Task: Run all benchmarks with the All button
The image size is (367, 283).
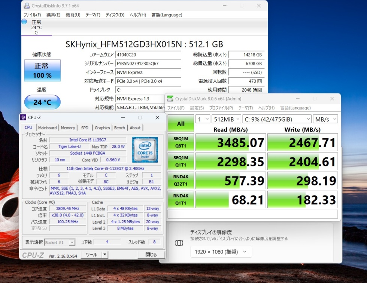Action: pyautogui.click(x=181, y=123)
